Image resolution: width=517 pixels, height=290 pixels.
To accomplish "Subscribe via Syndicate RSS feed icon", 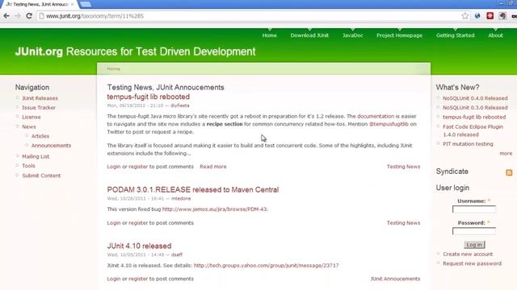I will [509, 172].
